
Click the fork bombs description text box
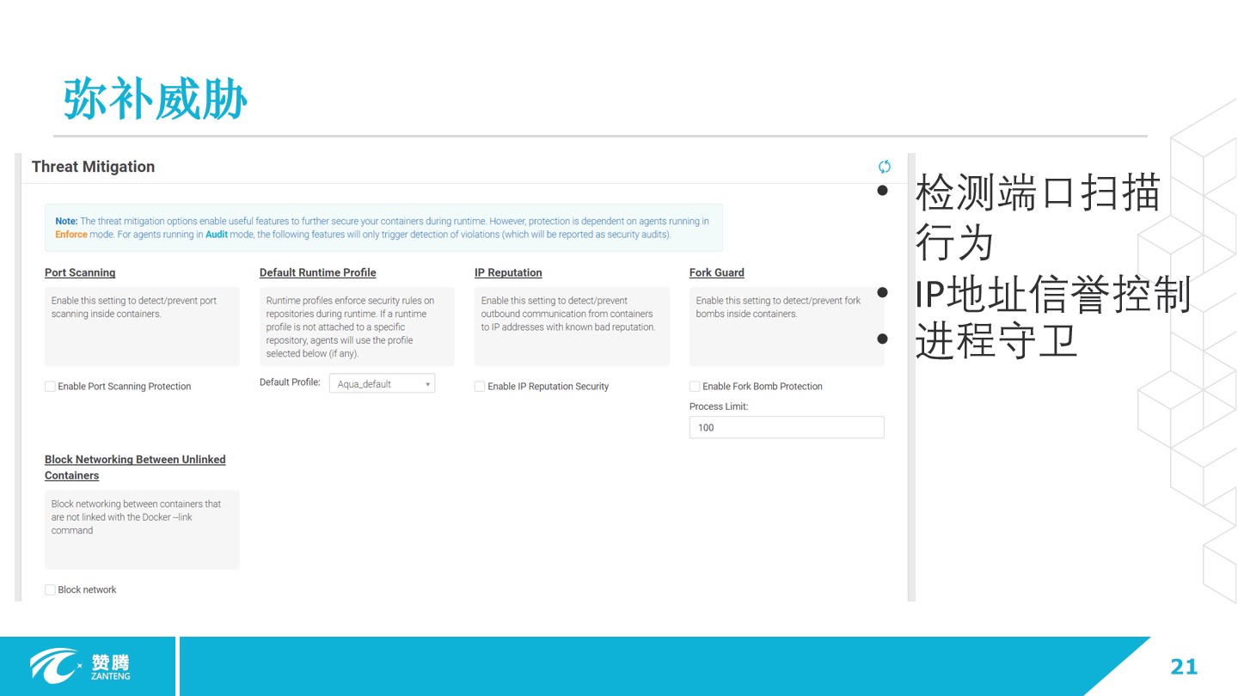tap(787, 327)
